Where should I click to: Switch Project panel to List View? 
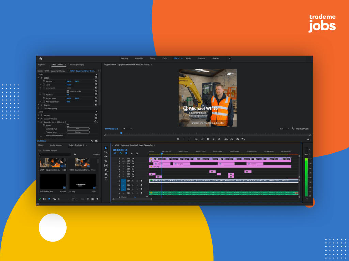click(x=44, y=199)
